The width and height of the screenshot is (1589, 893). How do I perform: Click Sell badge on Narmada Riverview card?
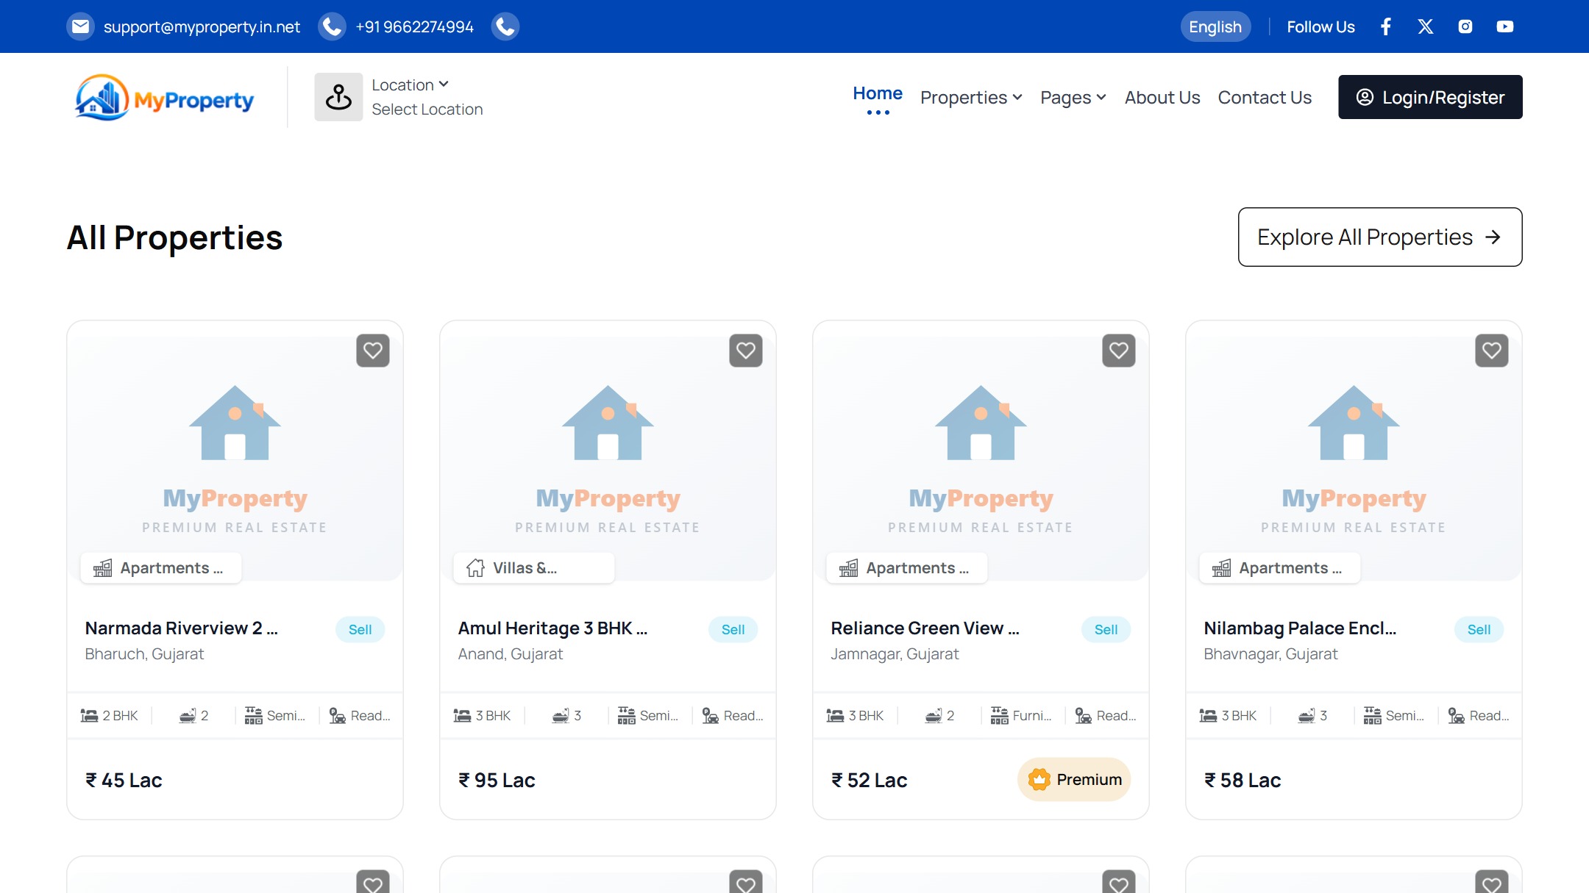tap(360, 630)
